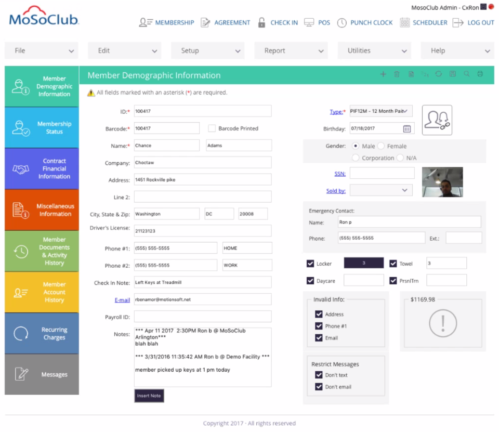Open the E-mail link

(123, 299)
